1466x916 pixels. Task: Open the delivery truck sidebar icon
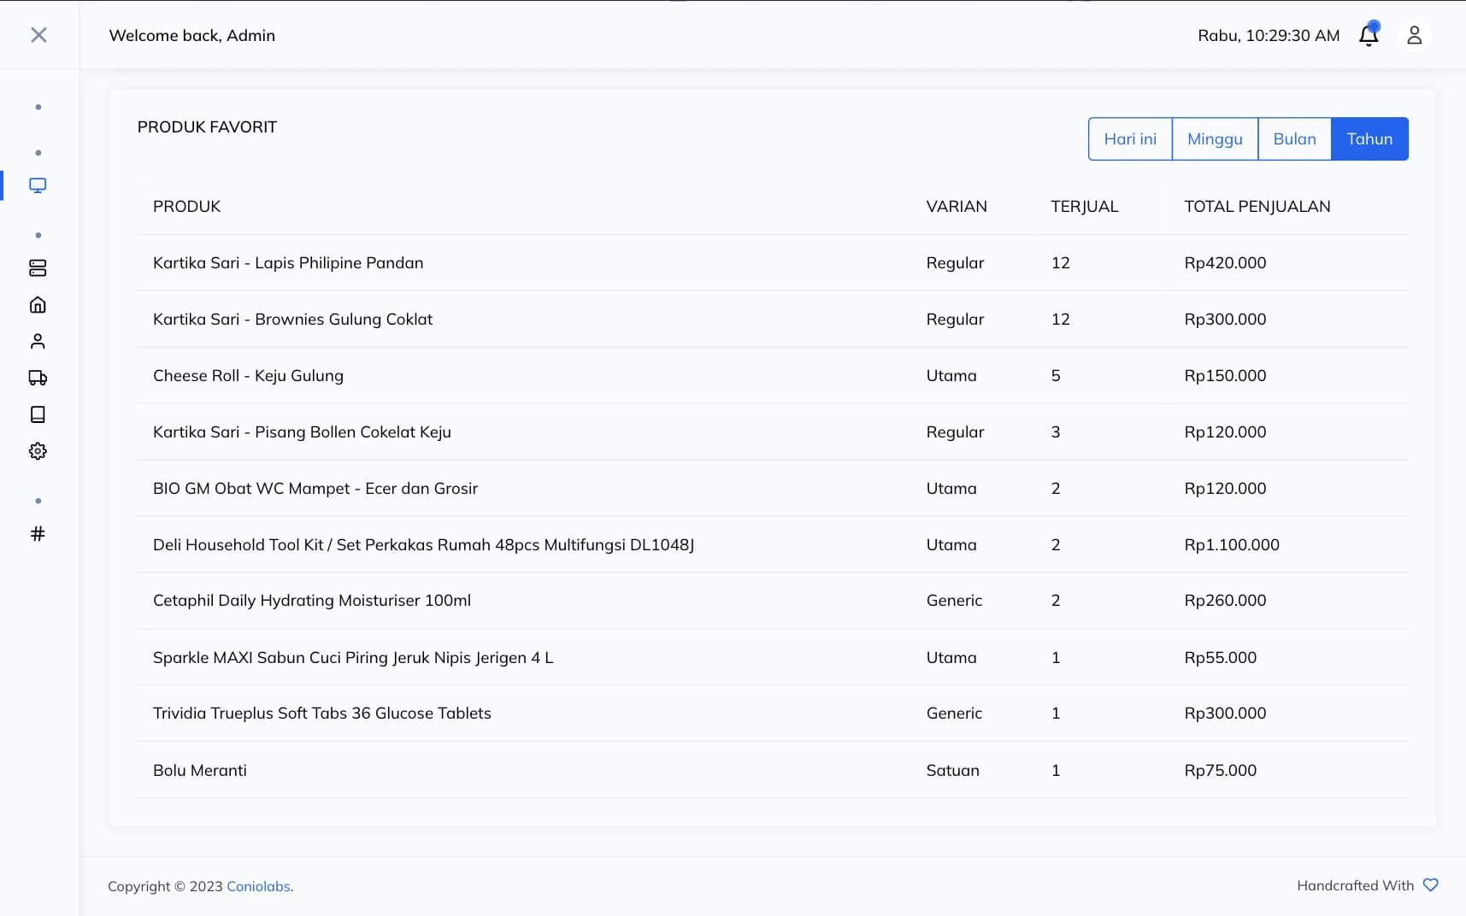point(38,378)
